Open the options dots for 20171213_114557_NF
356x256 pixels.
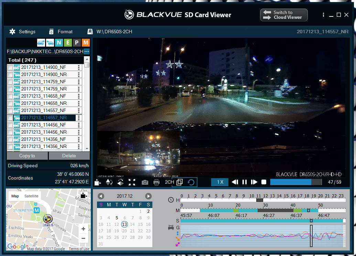coord(79,111)
